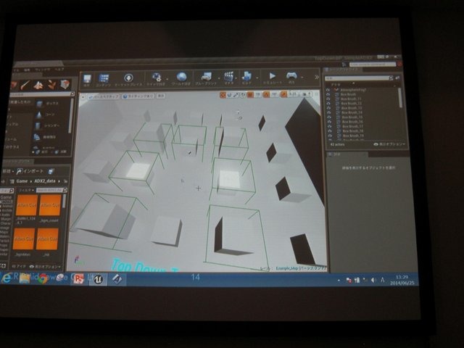Select the Place mode icon in Modes panel
464x348 pixels.
click(x=14, y=86)
